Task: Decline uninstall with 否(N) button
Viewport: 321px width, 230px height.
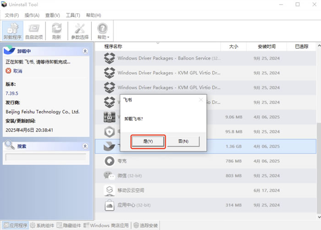Action: tap(183, 142)
